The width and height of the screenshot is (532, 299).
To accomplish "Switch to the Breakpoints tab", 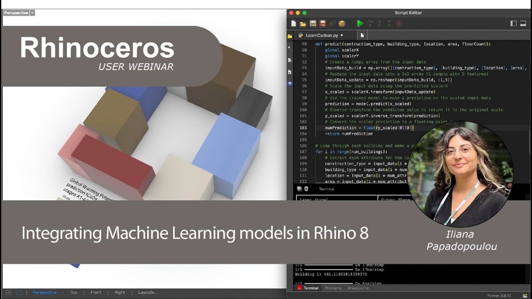I will [358, 288].
